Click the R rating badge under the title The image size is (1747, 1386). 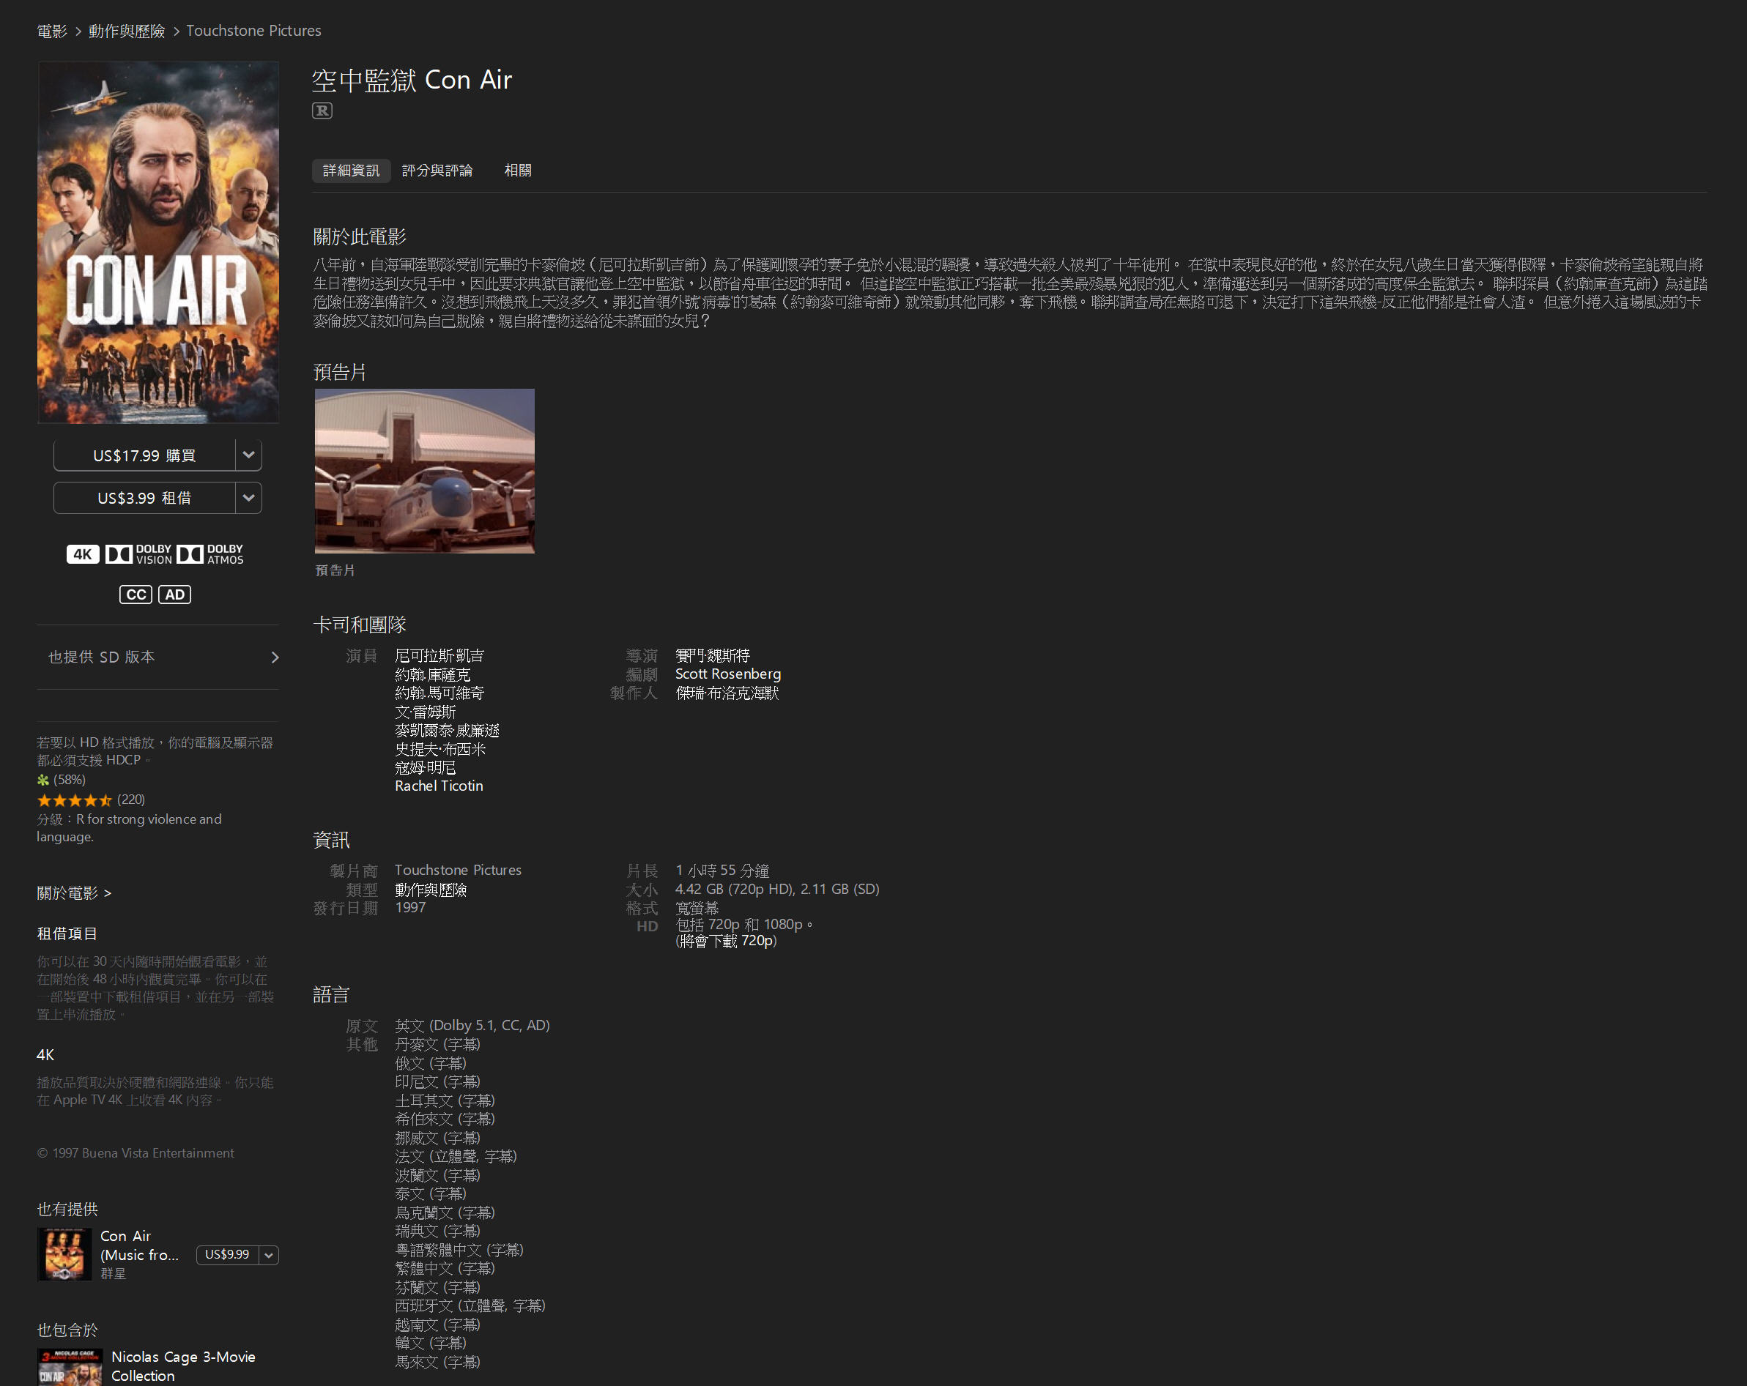[x=322, y=111]
